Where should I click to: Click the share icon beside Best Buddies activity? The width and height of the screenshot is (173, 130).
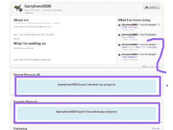119,55
